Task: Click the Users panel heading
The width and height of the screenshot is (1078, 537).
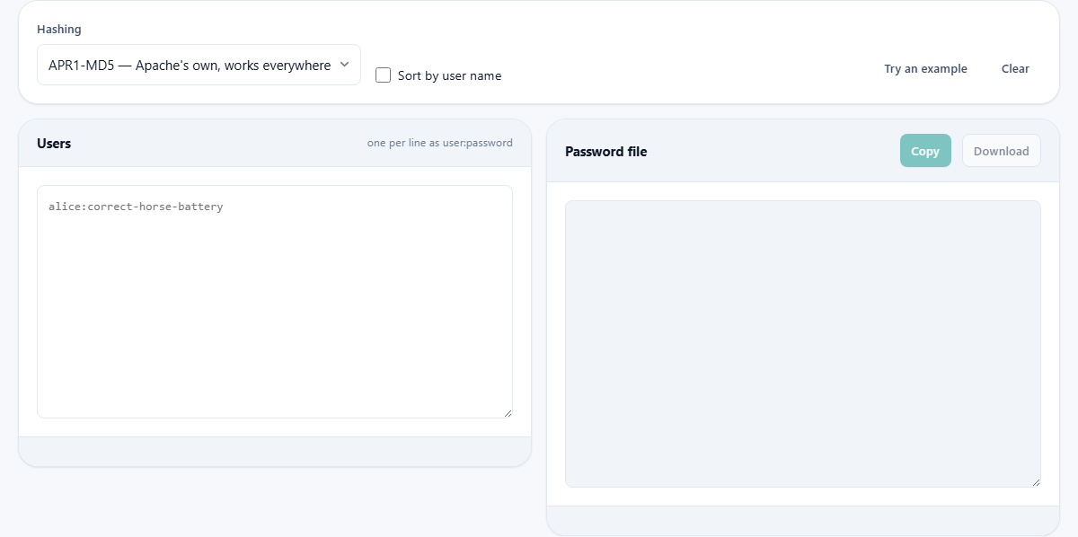Action: pos(54,144)
